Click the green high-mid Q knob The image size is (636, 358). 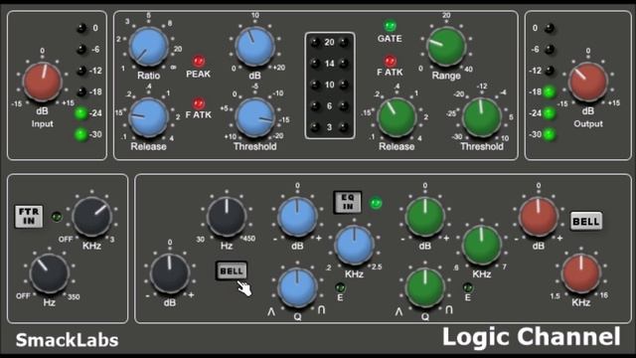tap(425, 287)
